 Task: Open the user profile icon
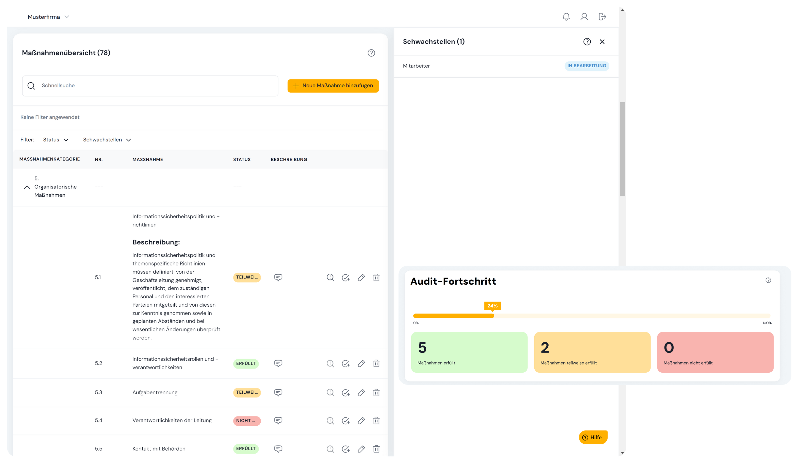tap(584, 17)
